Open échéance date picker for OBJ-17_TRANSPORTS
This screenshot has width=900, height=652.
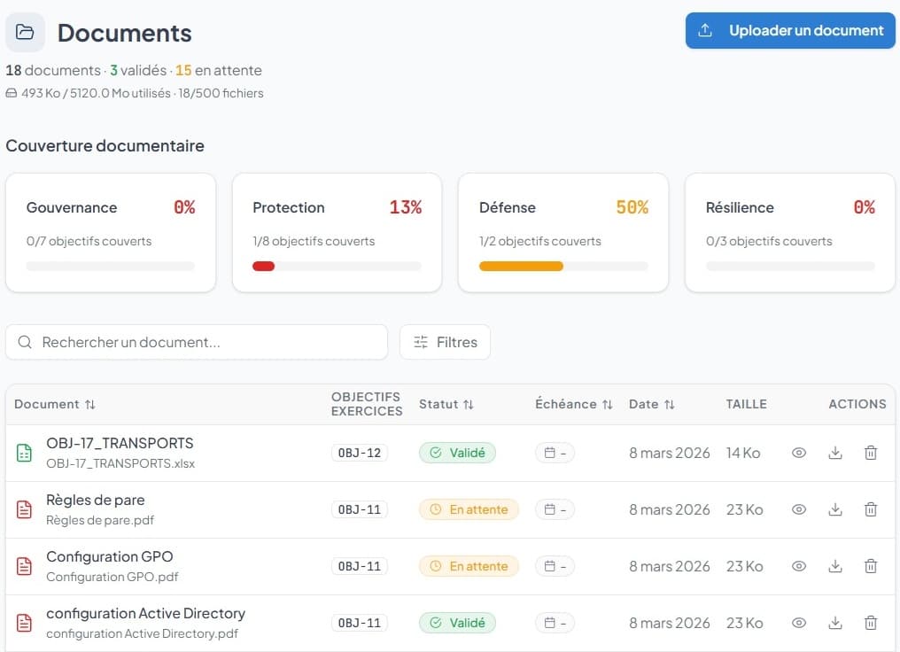pyautogui.click(x=555, y=453)
